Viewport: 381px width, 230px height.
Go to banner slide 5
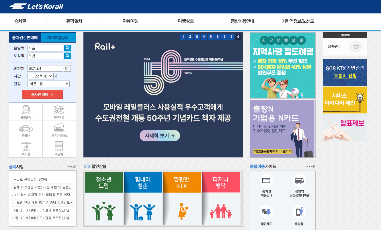tap(211, 37)
